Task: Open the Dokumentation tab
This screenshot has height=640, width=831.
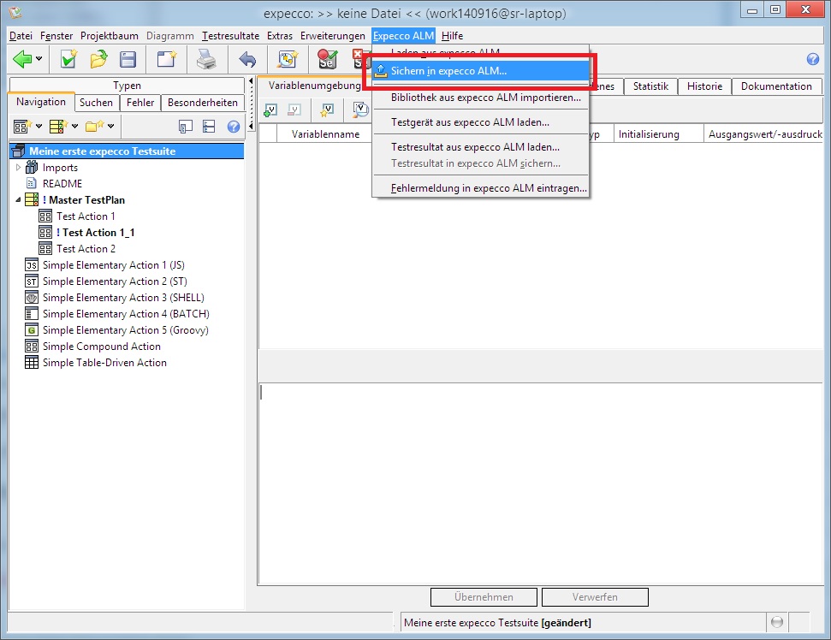Action: pos(775,86)
